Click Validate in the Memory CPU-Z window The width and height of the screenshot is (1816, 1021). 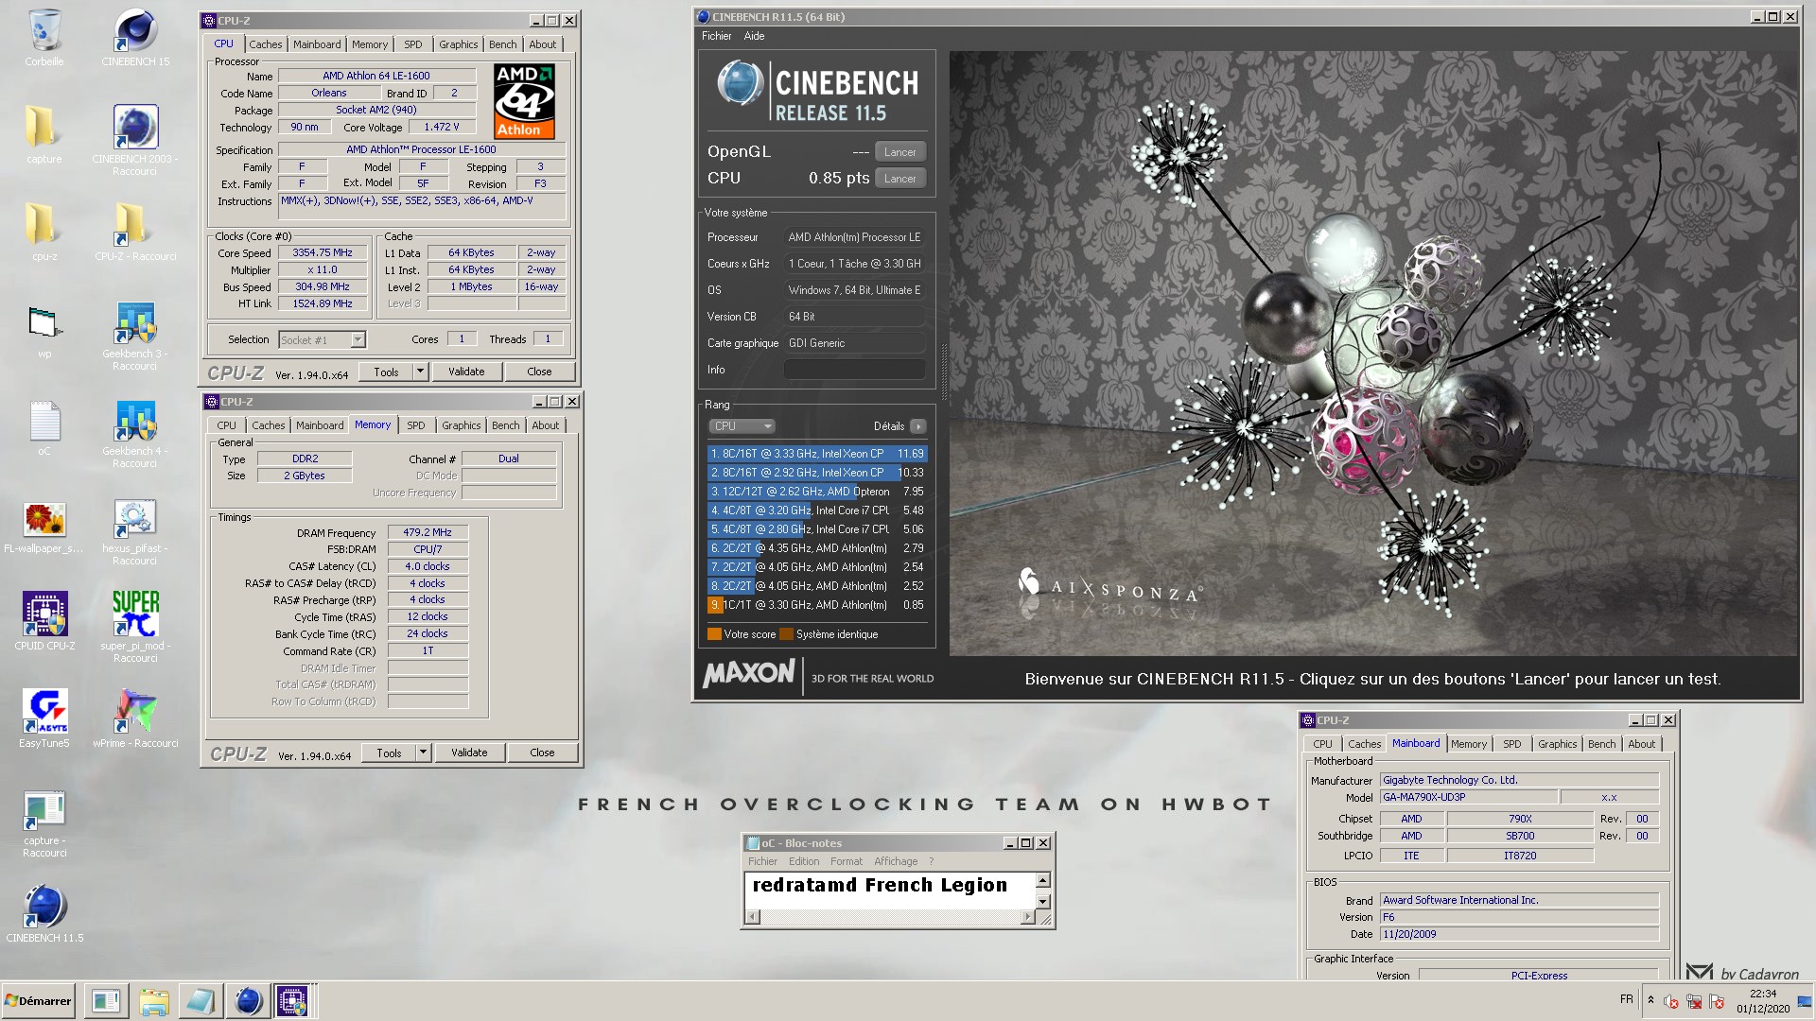pyautogui.click(x=469, y=753)
